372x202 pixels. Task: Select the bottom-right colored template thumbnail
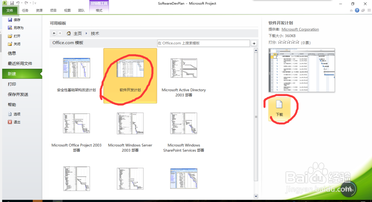pyautogui.click(x=184, y=179)
